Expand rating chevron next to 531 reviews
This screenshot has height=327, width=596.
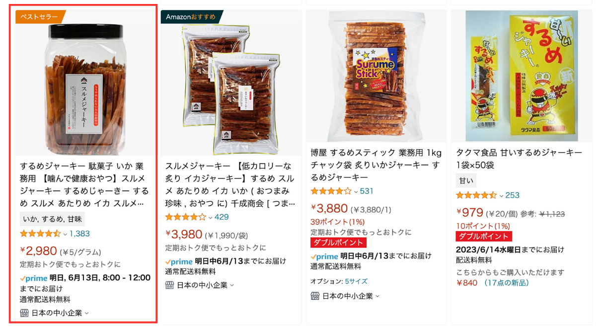356,191
